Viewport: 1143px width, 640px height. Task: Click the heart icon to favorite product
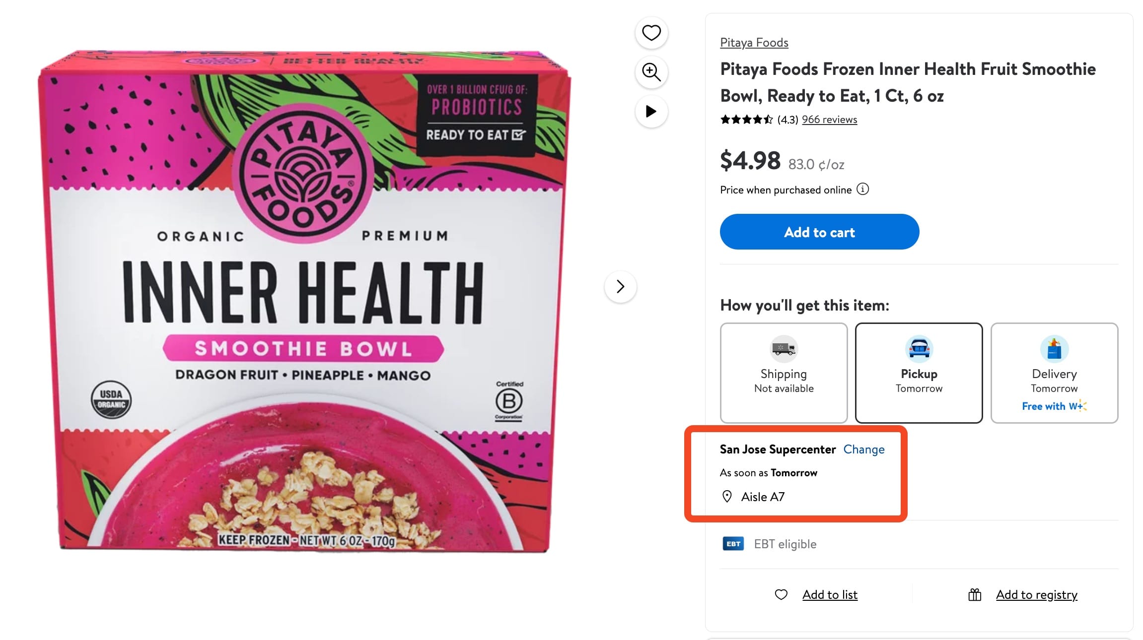651,32
